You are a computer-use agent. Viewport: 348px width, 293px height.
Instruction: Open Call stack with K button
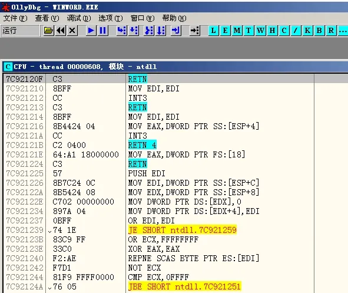pyautogui.click(x=307, y=31)
